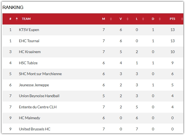Select Entente du Centre CLH
The height and width of the screenshot is (135, 185).
[x=38, y=107]
